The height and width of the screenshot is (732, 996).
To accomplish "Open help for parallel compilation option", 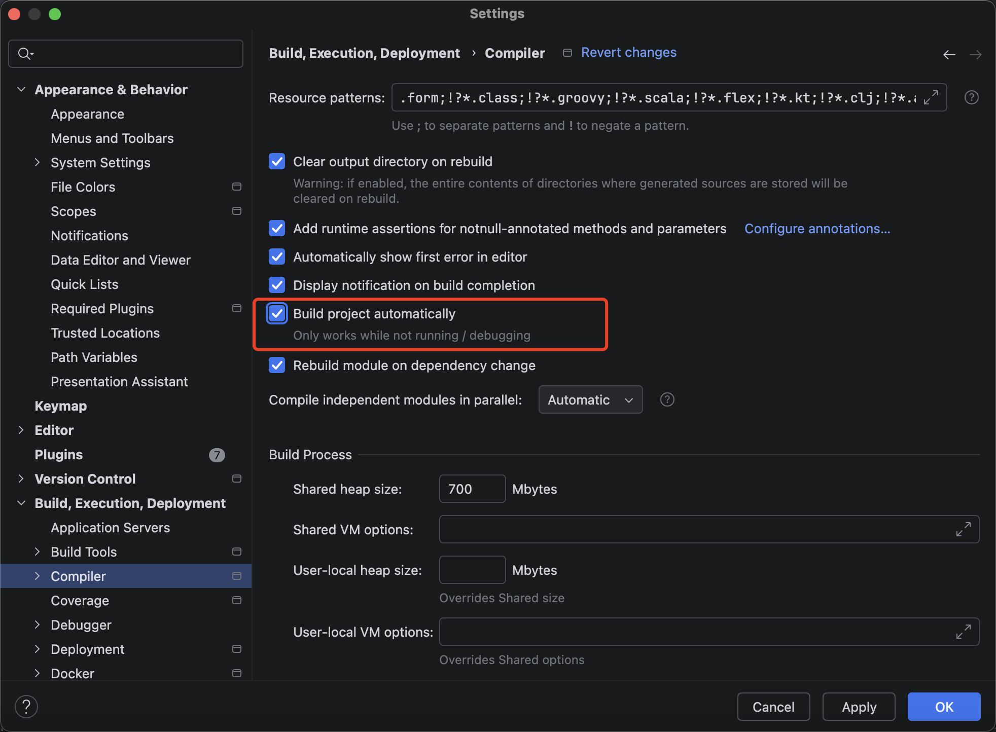I will click(x=667, y=400).
